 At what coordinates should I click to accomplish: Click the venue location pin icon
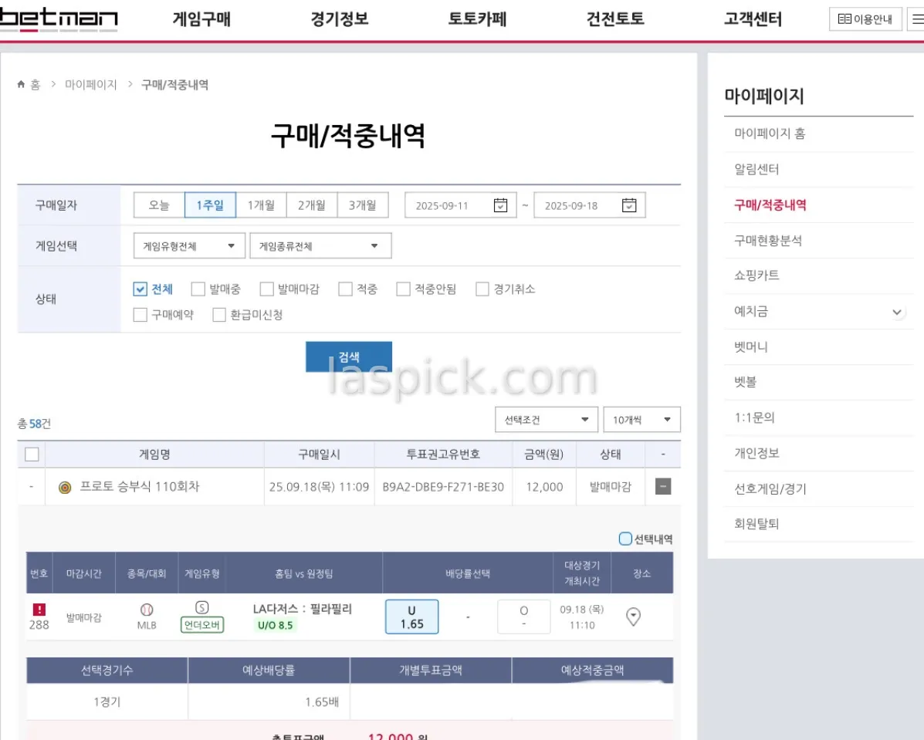click(633, 617)
